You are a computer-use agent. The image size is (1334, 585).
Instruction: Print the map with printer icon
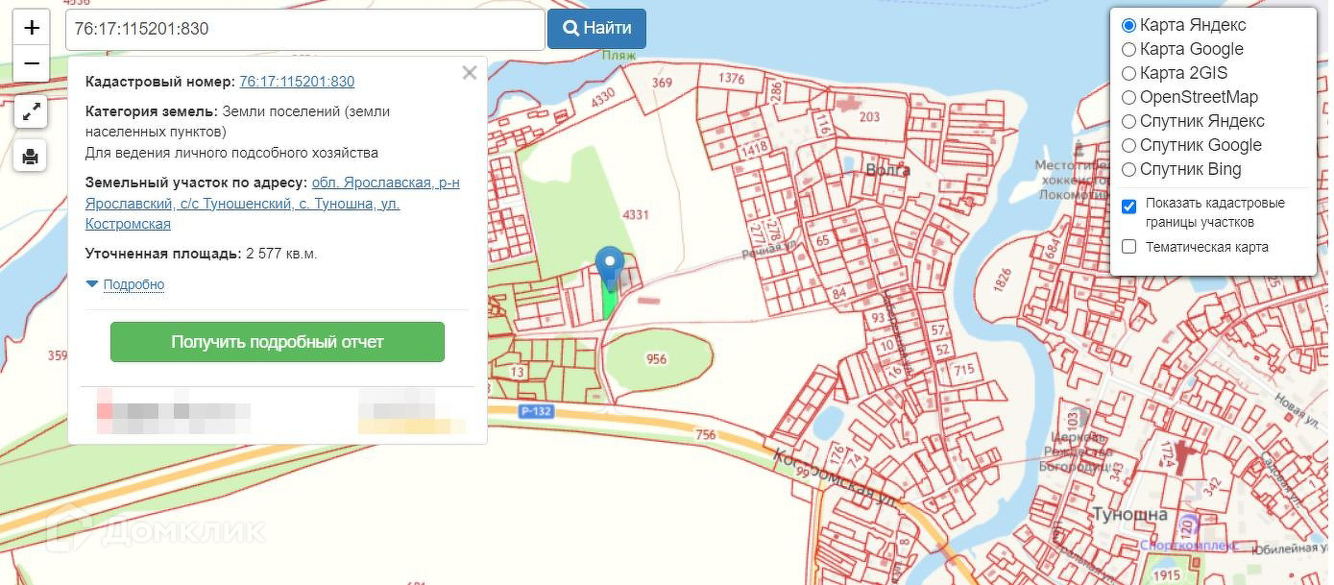31,156
